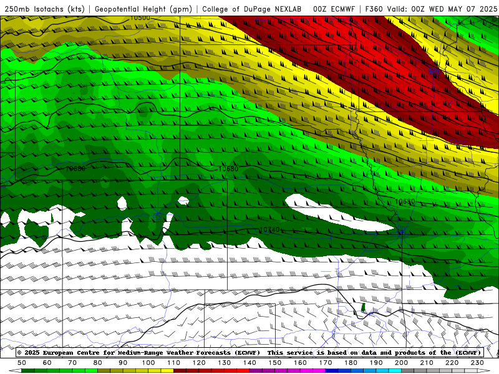Click the 110 knot color scale label
This screenshot has width=499, height=374.
pos(174,363)
